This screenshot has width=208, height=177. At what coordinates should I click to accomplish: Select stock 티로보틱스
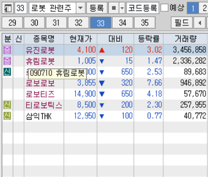pos(44,105)
